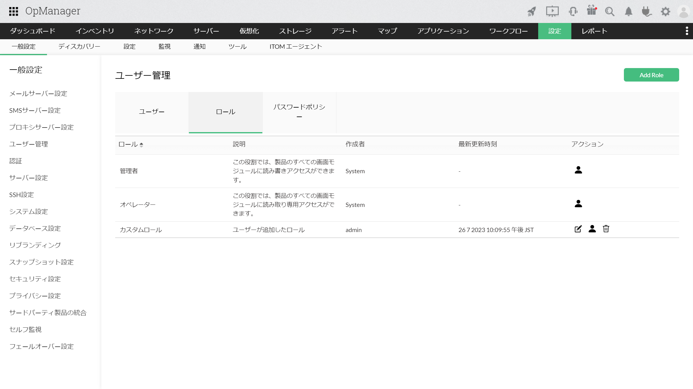
Task: Click the Add Role button
Action: (x=651, y=75)
